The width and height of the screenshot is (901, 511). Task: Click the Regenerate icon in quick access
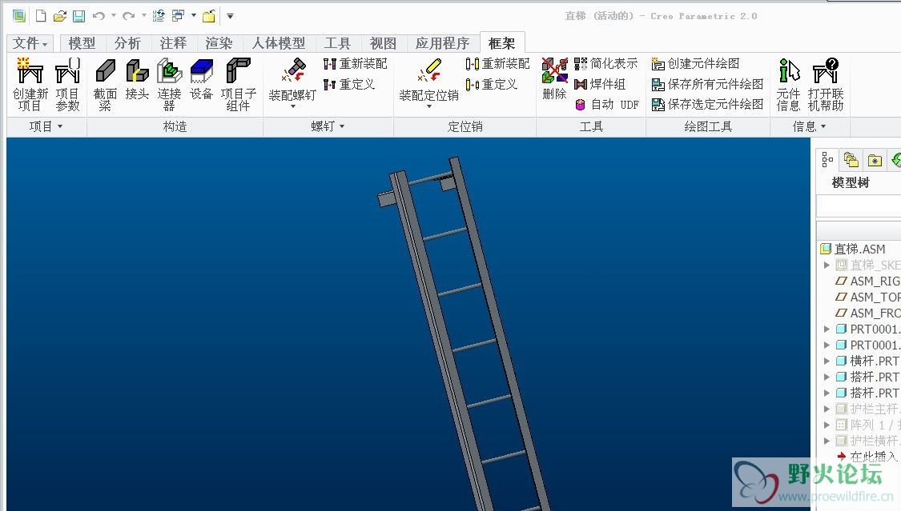coord(159,16)
